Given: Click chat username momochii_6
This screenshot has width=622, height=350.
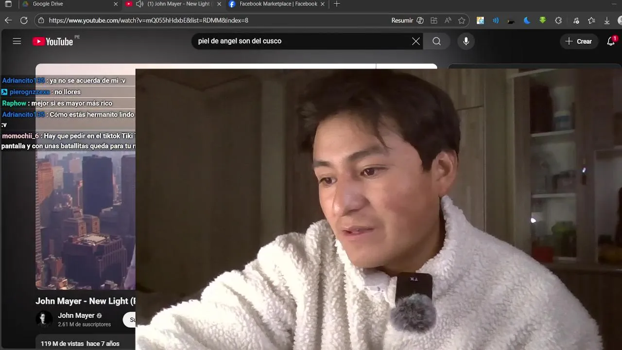Looking at the screenshot, I should click(x=20, y=136).
